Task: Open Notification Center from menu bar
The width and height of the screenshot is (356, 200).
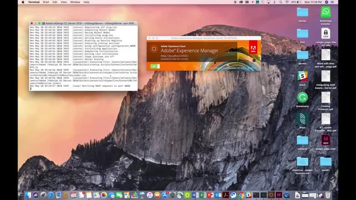Action: (332, 2)
